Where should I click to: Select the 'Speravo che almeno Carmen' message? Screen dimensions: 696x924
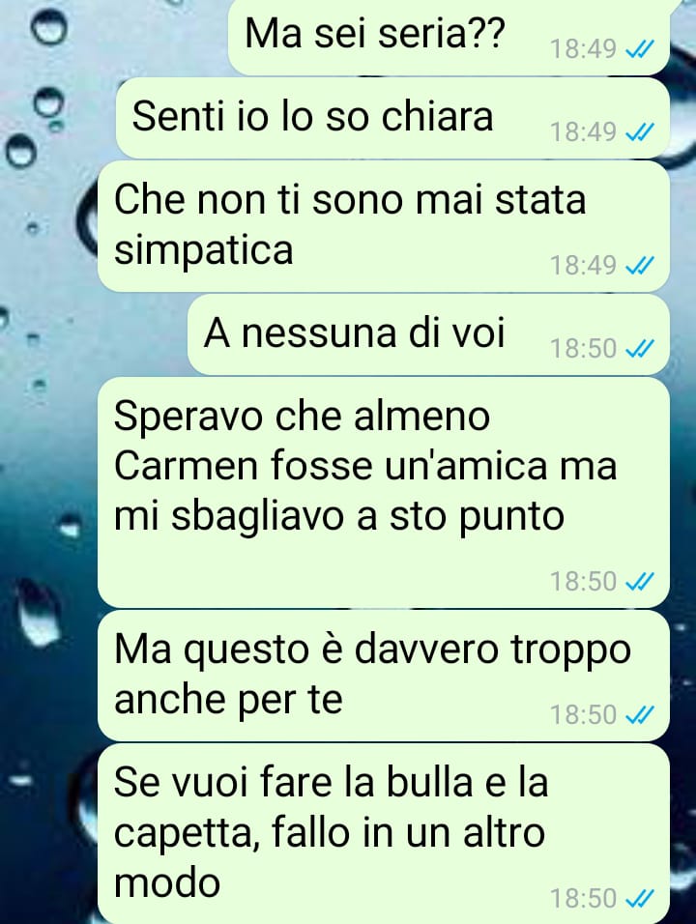(x=384, y=493)
